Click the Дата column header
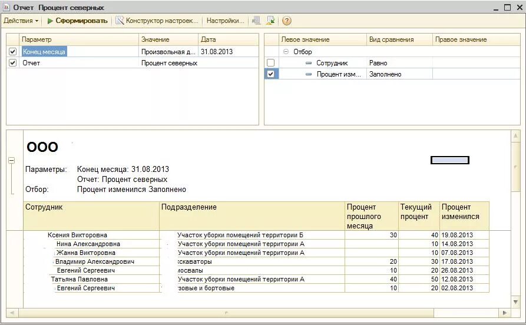 [229, 39]
